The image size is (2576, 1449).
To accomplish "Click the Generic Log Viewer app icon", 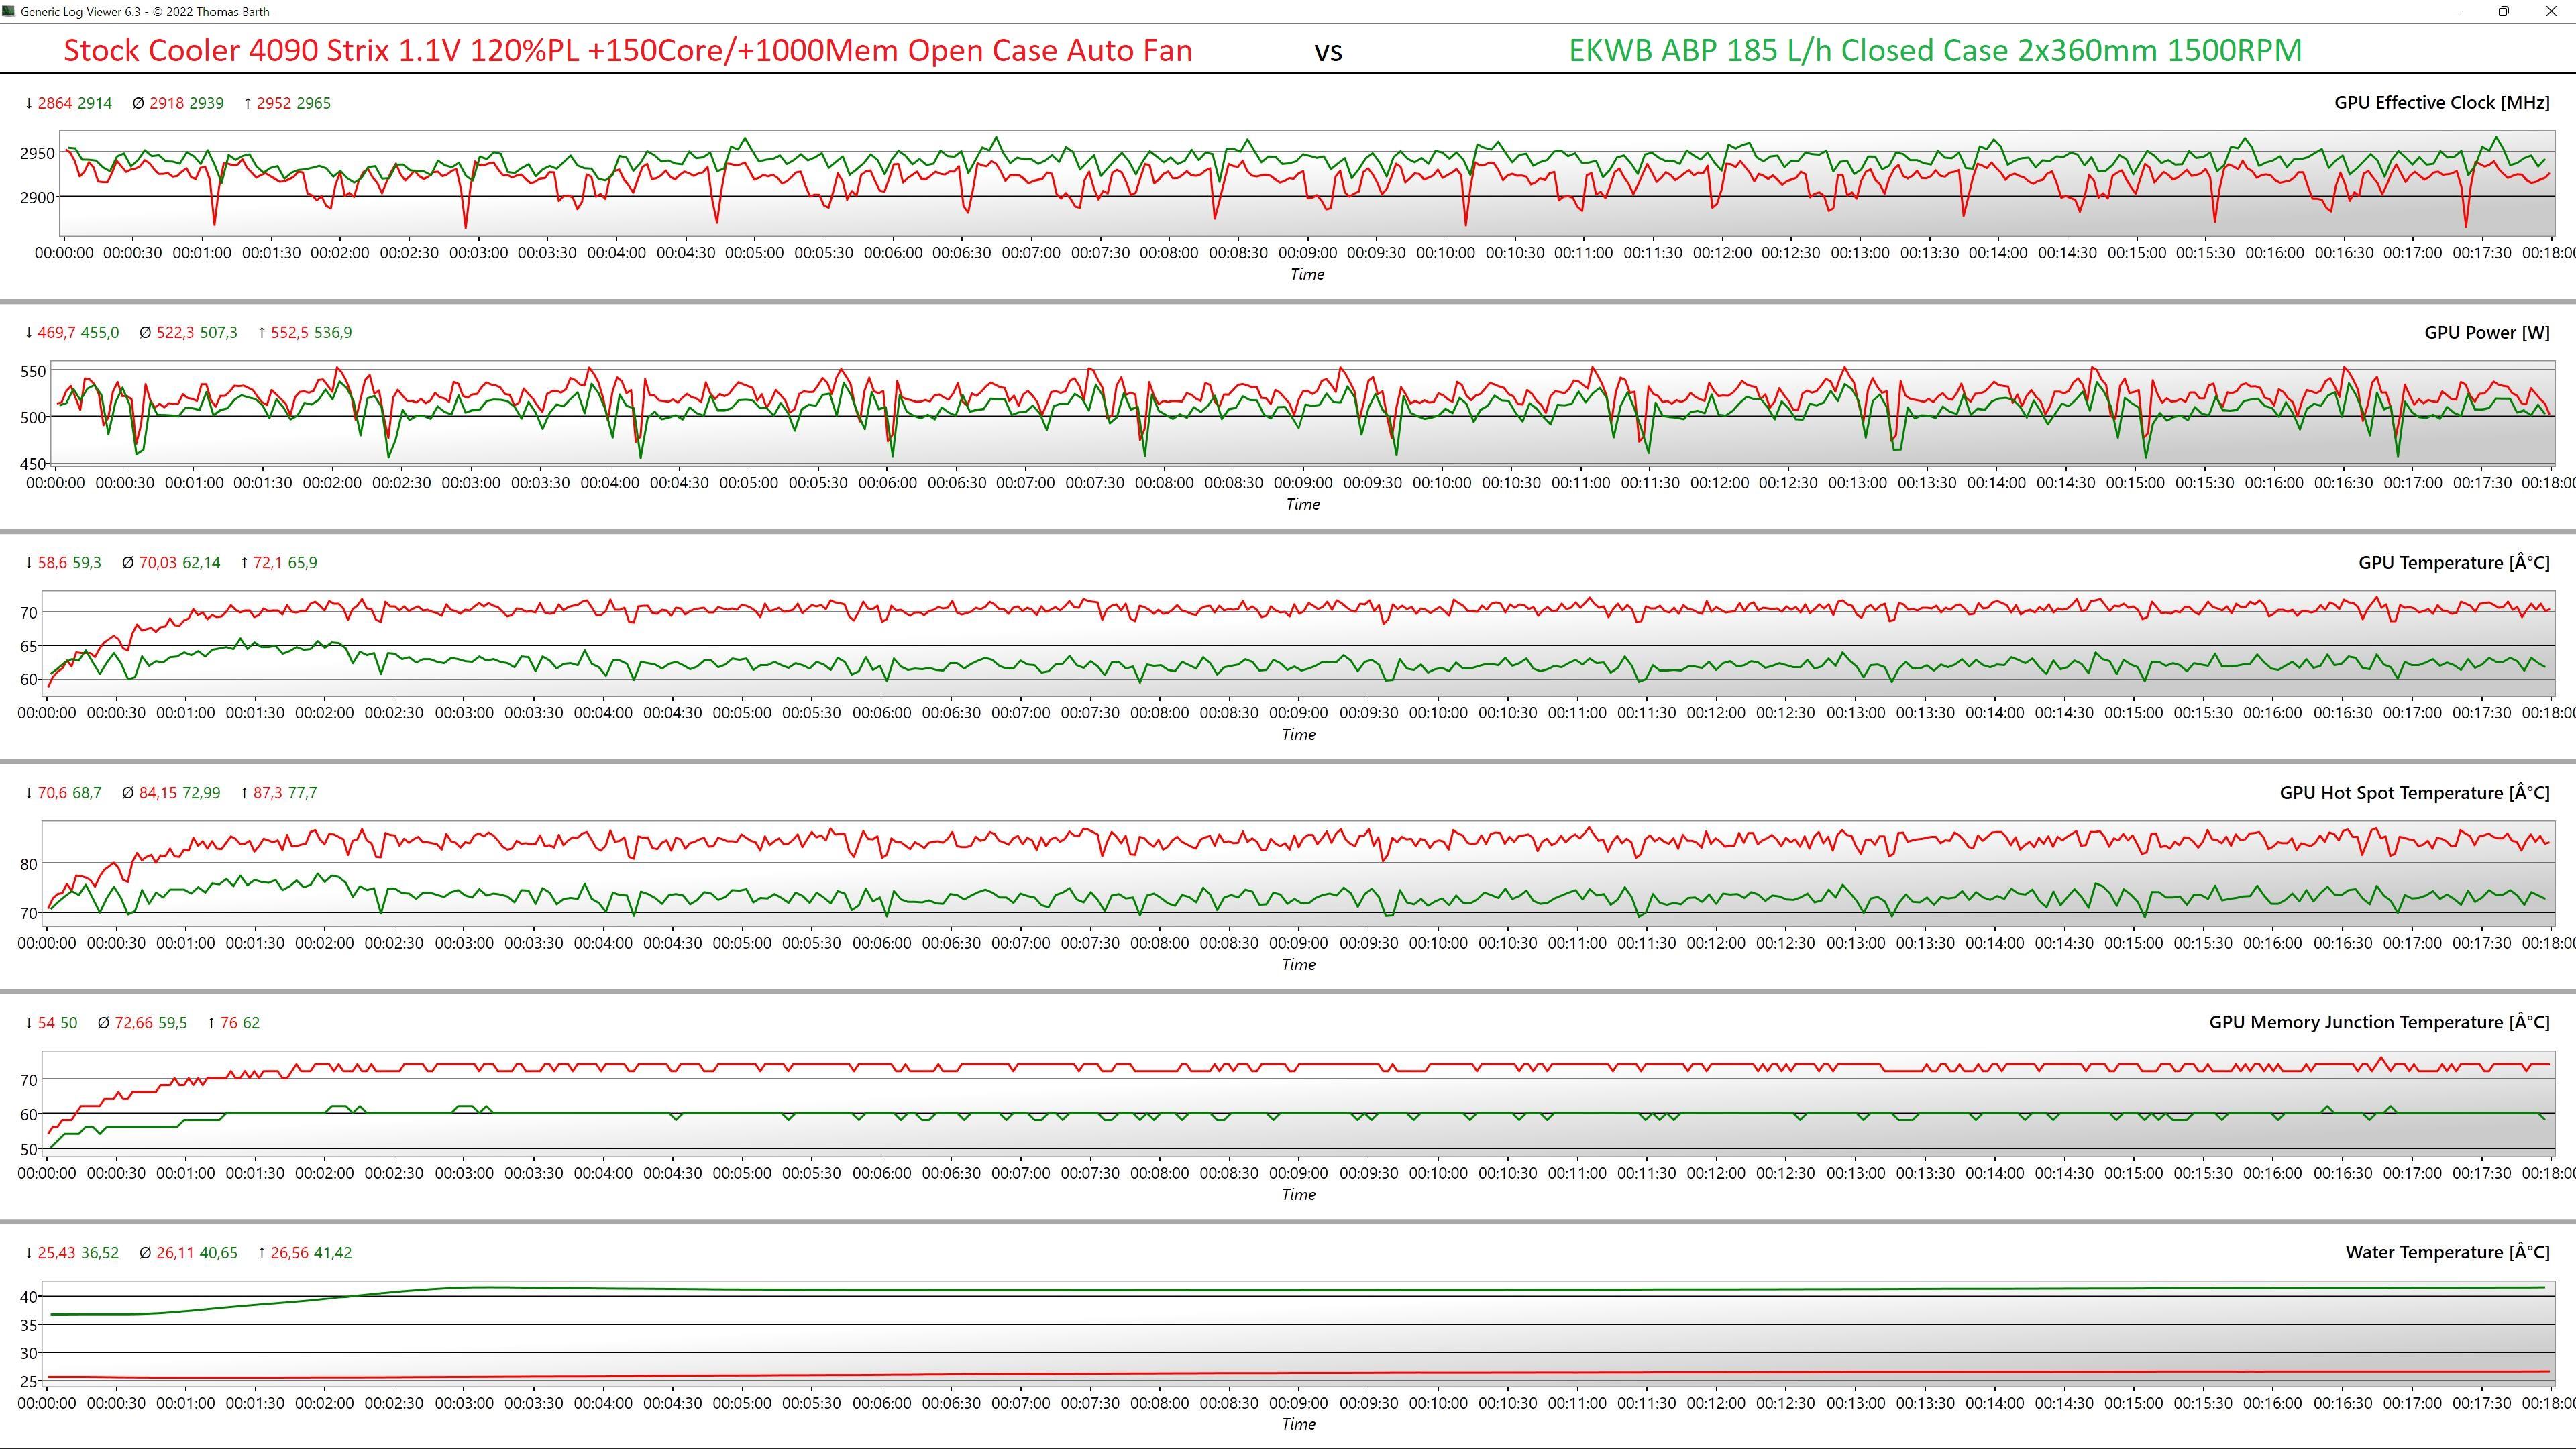I will coord(9,11).
